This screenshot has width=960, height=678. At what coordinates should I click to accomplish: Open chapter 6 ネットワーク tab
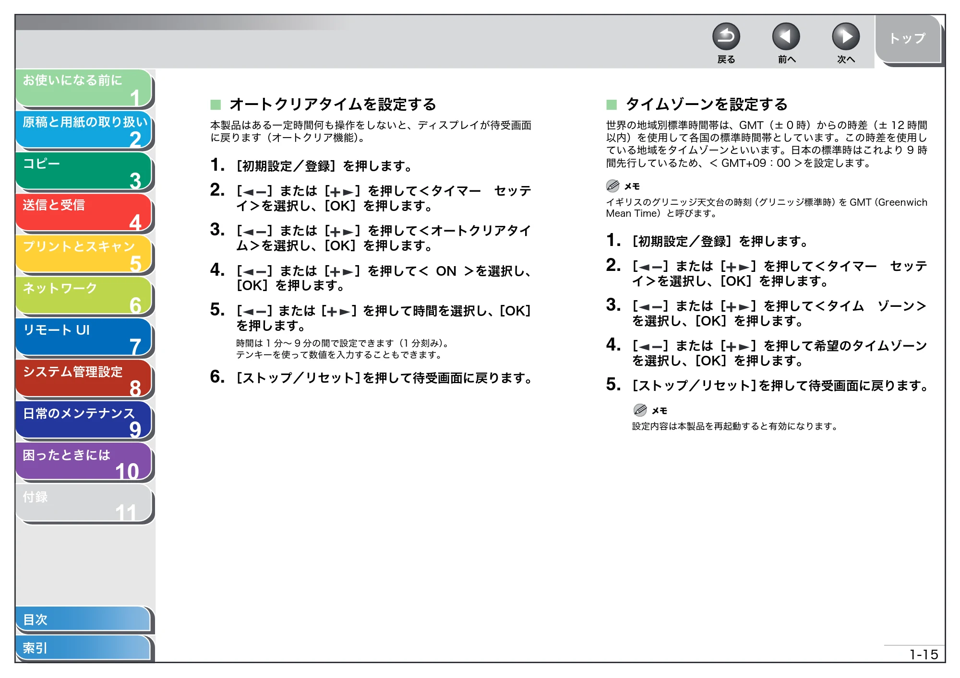84,296
